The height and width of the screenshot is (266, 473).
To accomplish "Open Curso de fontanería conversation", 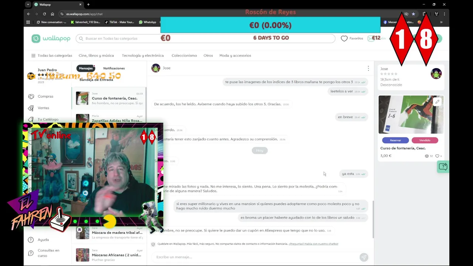I will [x=109, y=99].
